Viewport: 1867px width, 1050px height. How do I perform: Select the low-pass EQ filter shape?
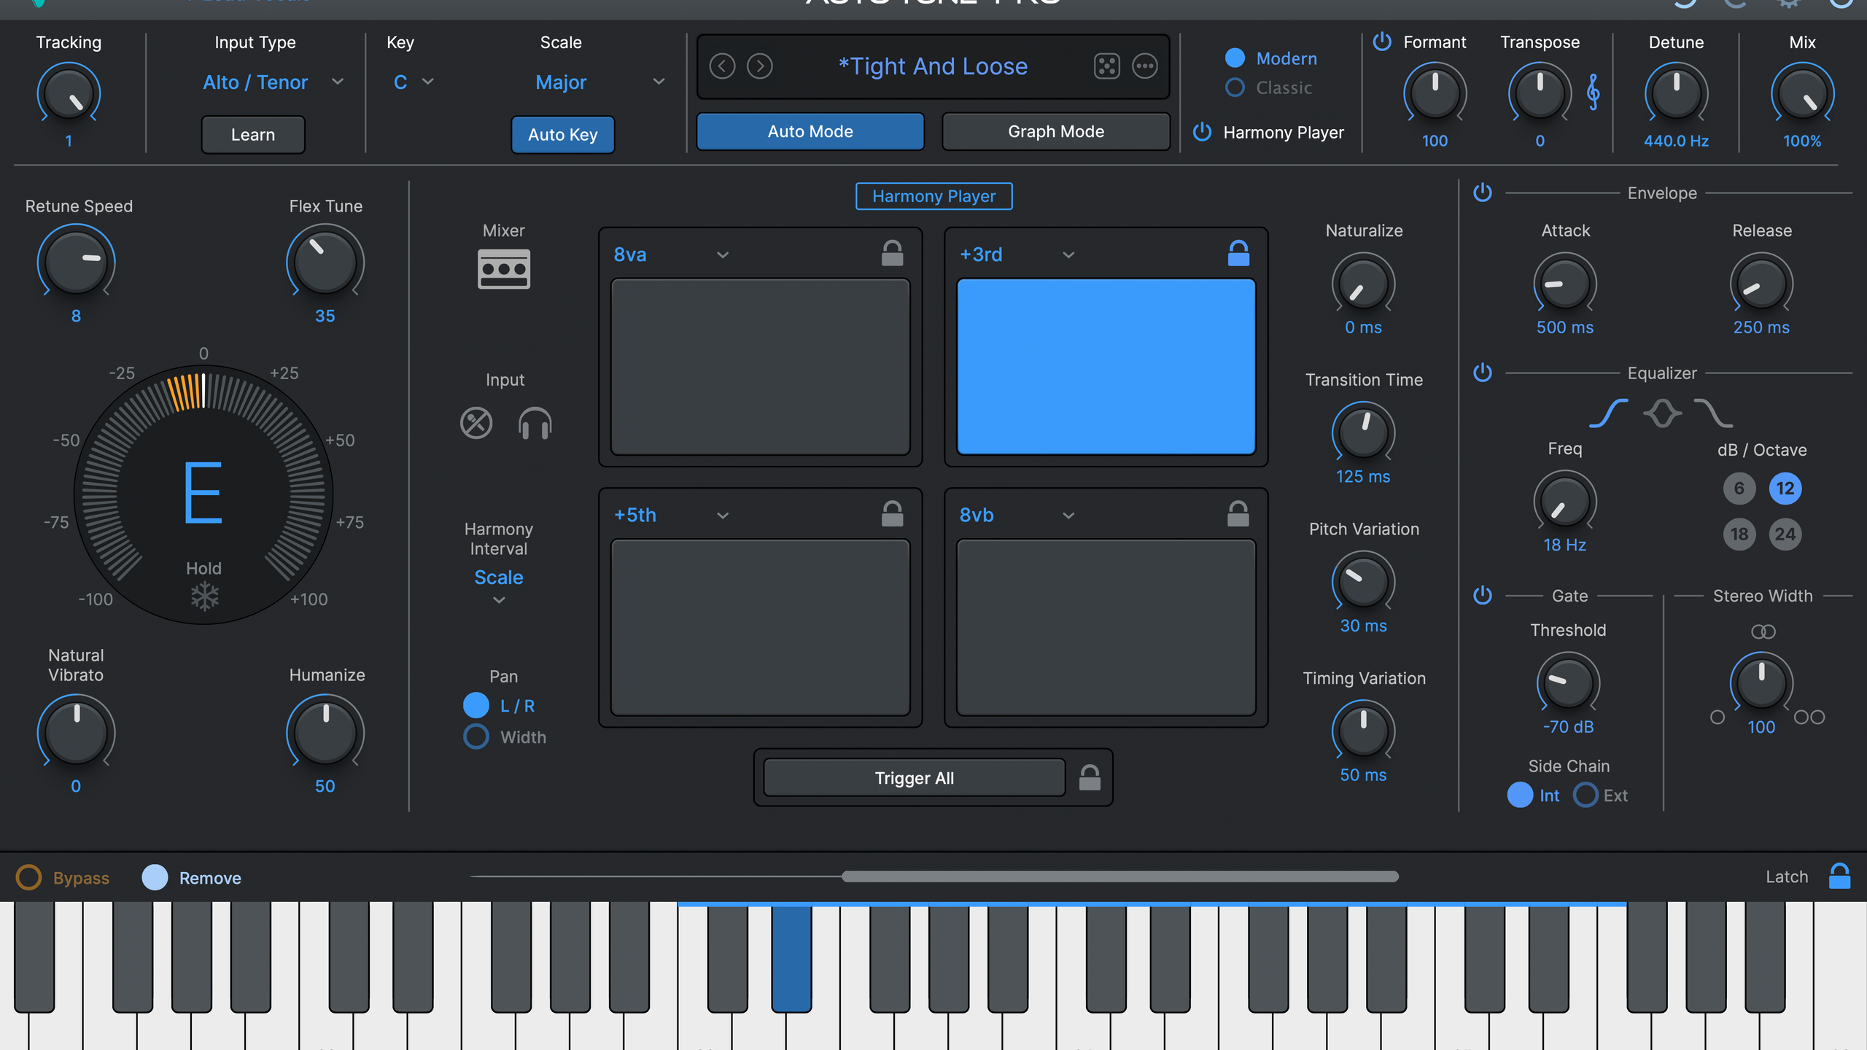[1713, 413]
